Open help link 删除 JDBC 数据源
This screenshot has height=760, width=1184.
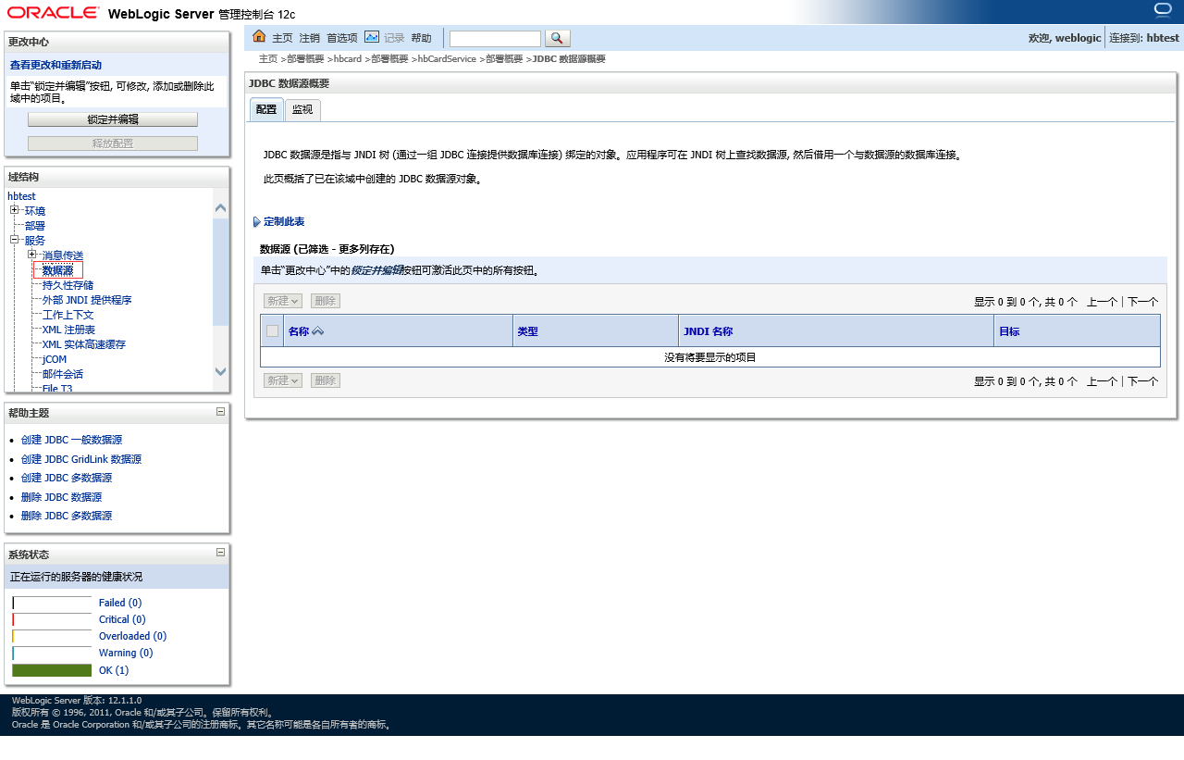(61, 497)
